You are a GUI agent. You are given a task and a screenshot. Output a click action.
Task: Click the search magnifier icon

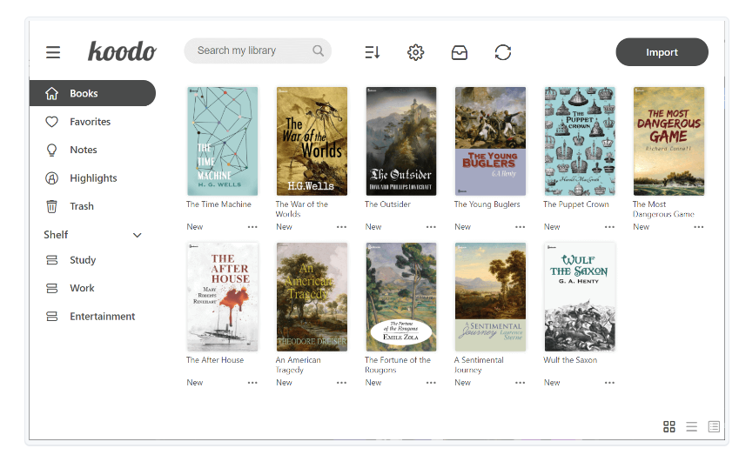tap(319, 51)
